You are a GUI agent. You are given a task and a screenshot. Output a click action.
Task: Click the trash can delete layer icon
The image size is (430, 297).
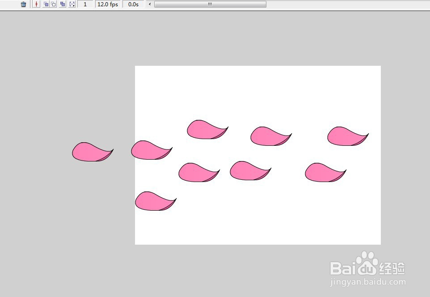pyautogui.click(x=24, y=4)
